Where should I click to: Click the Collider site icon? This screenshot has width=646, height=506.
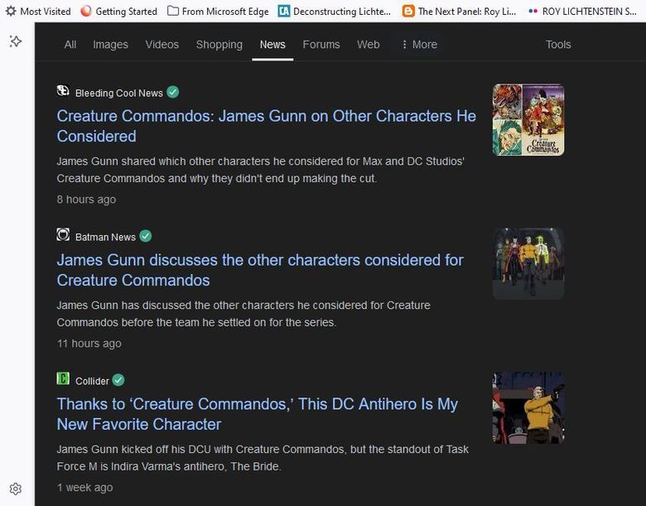coord(63,378)
